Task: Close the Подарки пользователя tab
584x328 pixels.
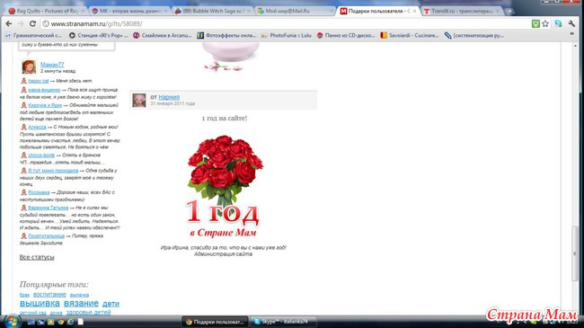Action: click(414, 11)
